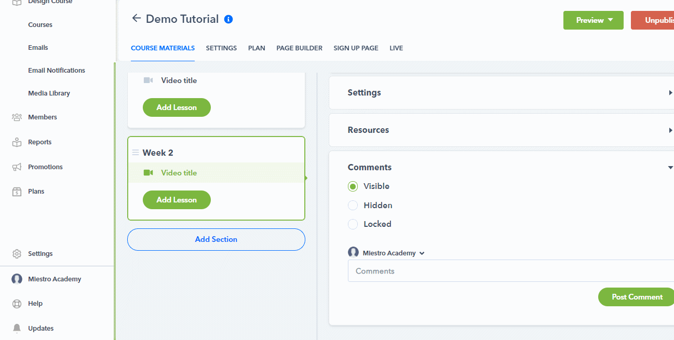674x340 pixels.
Task: Click the back arrow beside Demo Tutorial
Action: coord(137,19)
